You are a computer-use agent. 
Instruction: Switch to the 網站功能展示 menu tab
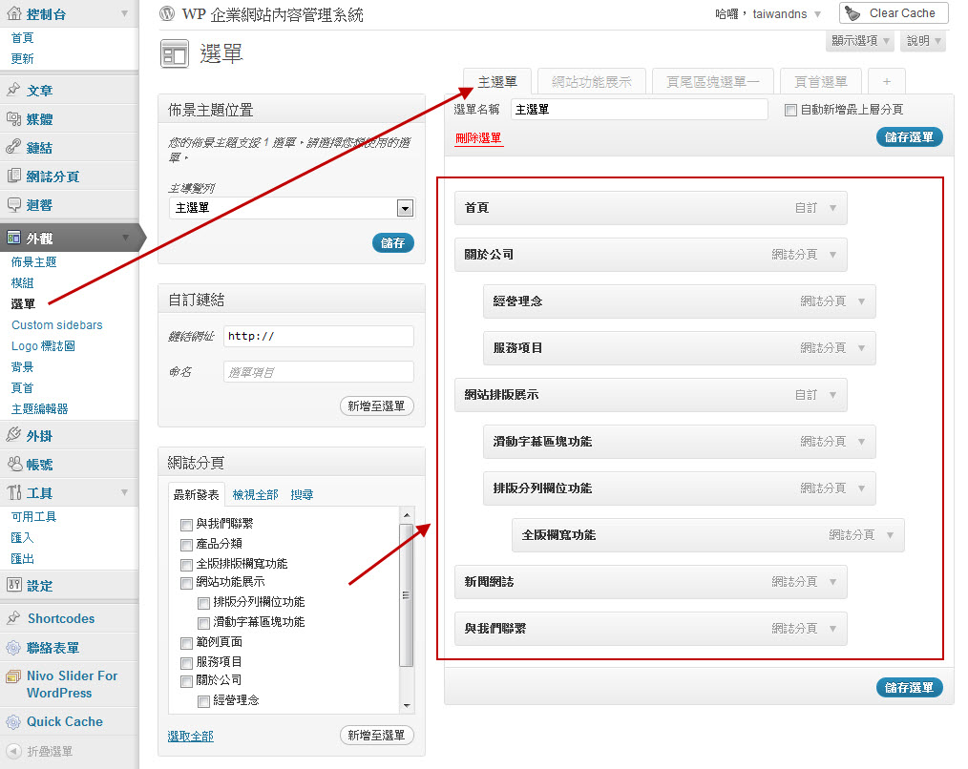coord(592,81)
